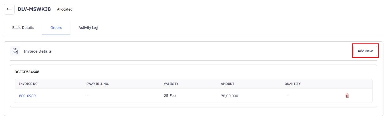Click the EWAY BILL NO. column header
384x116 pixels.
click(98, 84)
